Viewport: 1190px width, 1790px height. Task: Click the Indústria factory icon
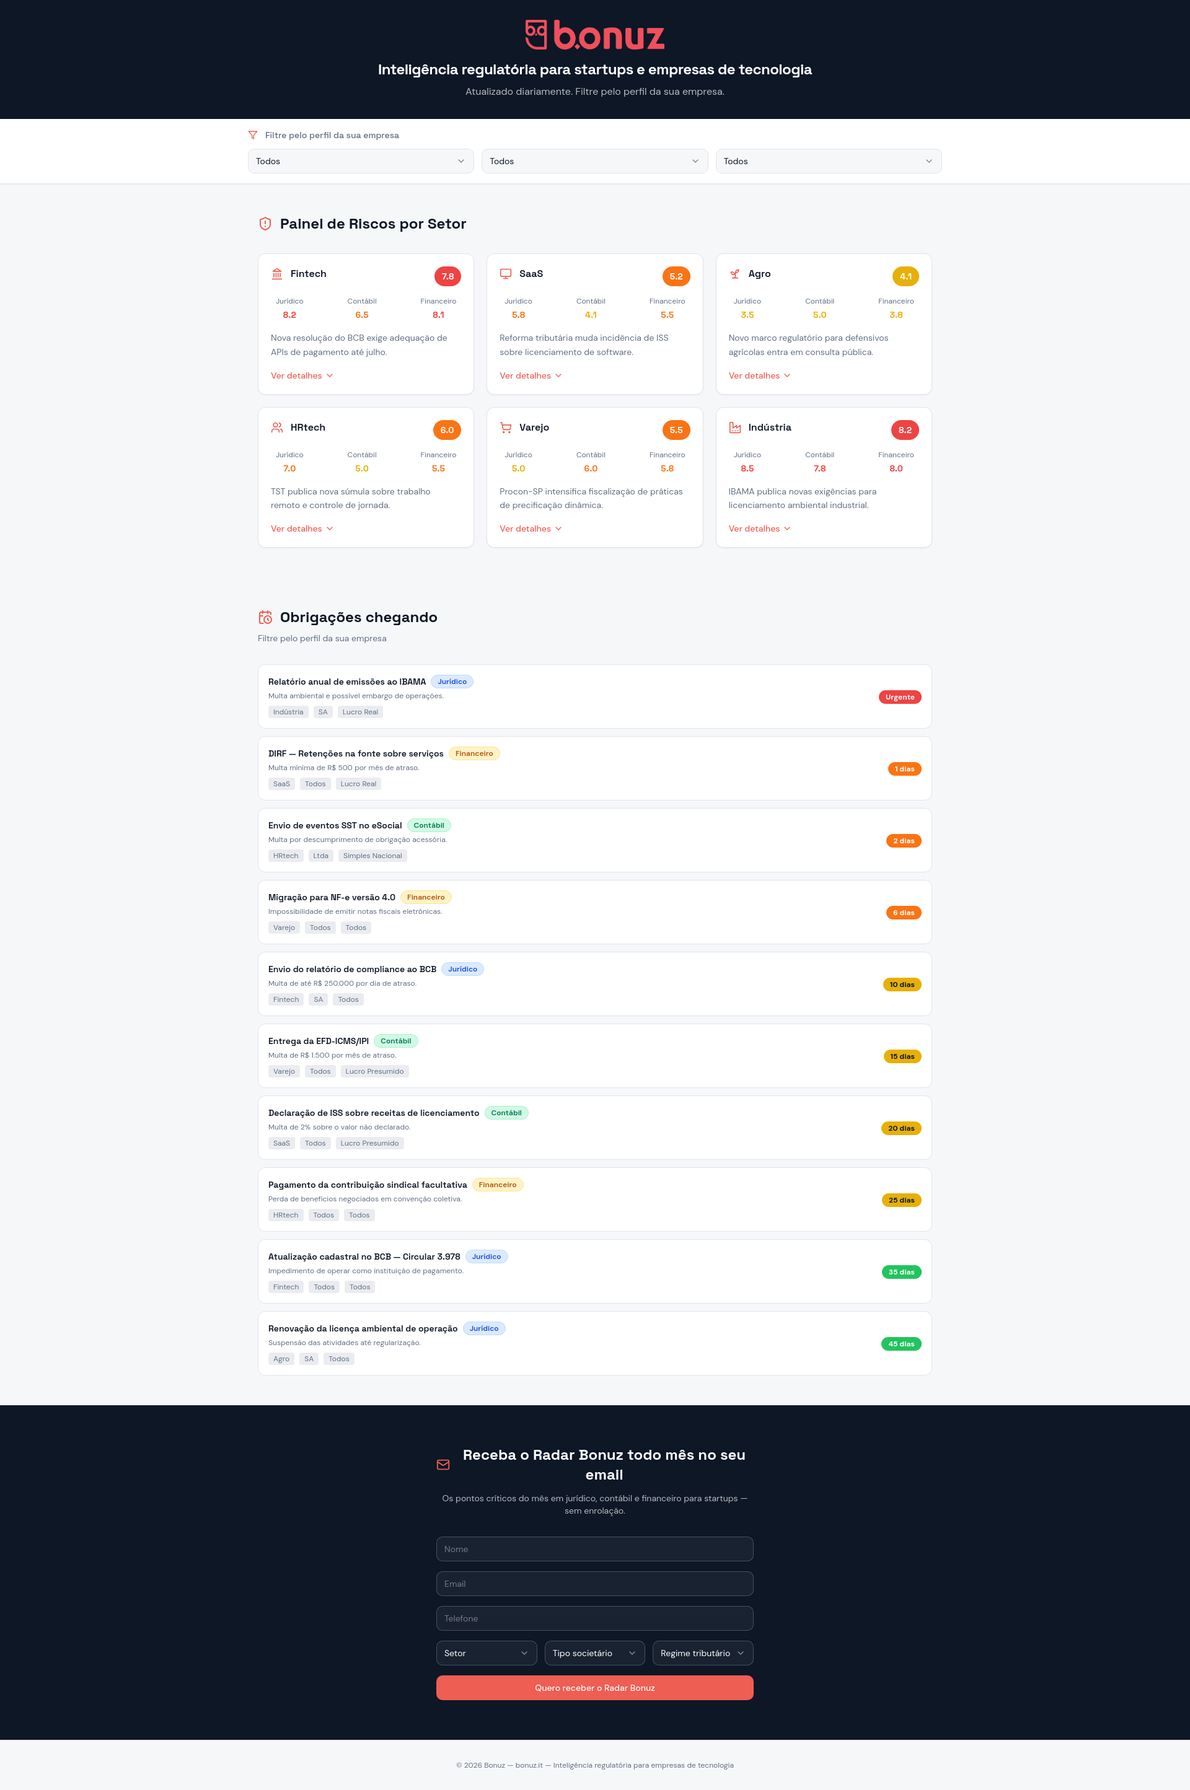[x=734, y=428]
